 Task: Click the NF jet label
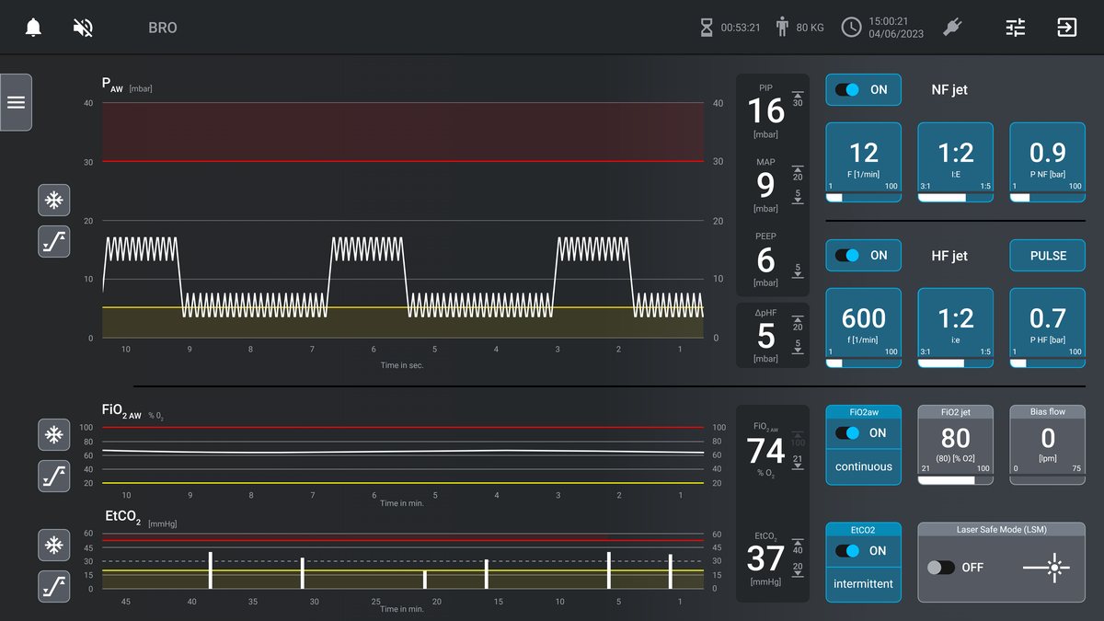[x=949, y=90]
